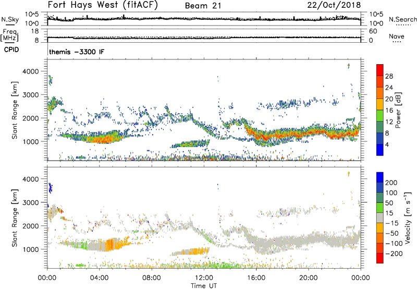Click the 'Slant Range [km]' label of velocity panel

[15, 218]
